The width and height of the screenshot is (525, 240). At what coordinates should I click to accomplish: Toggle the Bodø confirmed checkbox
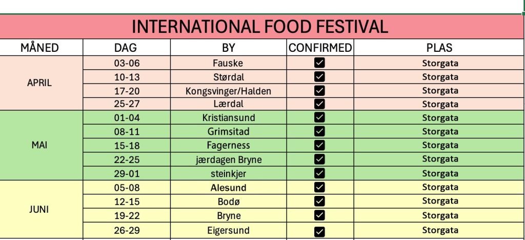(x=319, y=201)
